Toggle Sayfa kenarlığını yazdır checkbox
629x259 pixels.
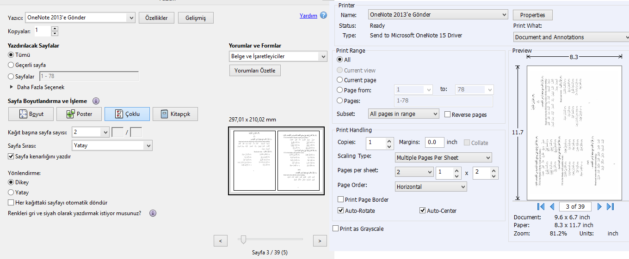[x=11, y=157]
